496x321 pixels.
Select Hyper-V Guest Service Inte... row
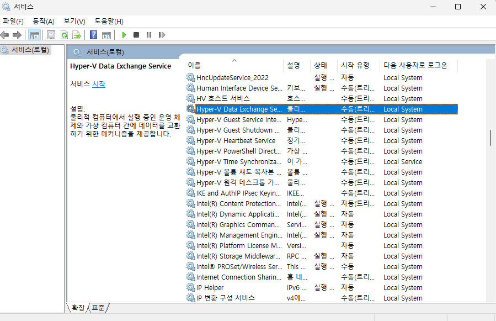pos(322,119)
